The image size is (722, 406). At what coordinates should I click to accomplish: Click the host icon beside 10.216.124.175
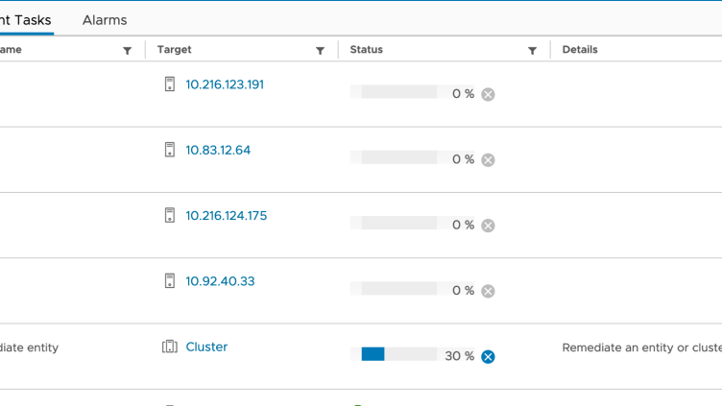point(170,216)
